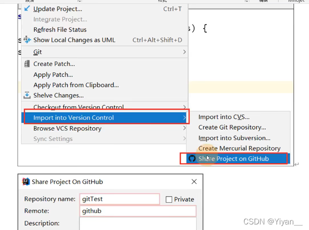The height and width of the screenshot is (230, 309).
Task: Click the Update Project arrow icon
Action: click(x=27, y=9)
